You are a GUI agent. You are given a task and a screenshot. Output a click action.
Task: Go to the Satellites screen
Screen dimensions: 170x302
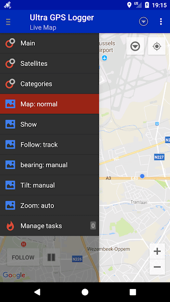tap(50, 64)
